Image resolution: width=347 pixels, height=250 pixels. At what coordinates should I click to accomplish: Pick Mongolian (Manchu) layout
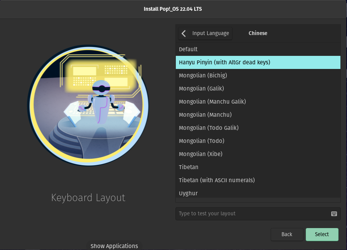[258, 115]
